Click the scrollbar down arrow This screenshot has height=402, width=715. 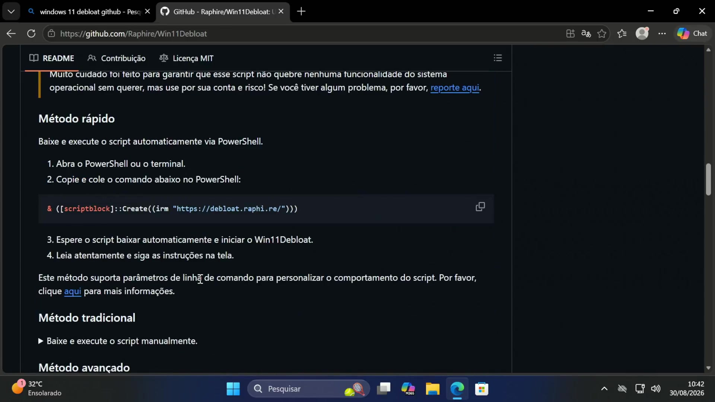[708, 368]
